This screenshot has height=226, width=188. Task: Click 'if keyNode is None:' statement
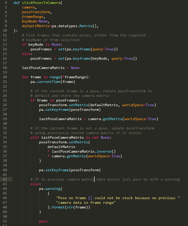[x=42, y=44]
